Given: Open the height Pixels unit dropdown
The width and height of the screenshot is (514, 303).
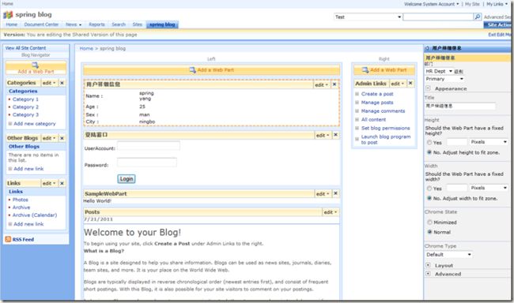Looking at the screenshot, I should pos(489,142).
